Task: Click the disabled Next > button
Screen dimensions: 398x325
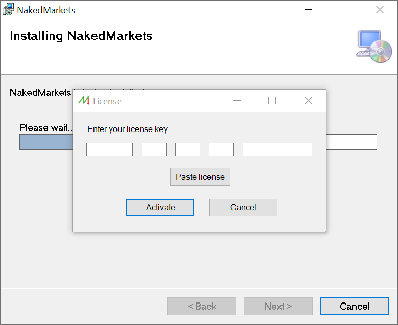Action: (278, 306)
